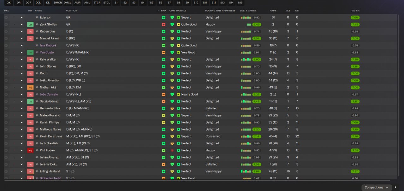
Task: Click Phil Foden's red condition icon
Action: pos(172,150)
